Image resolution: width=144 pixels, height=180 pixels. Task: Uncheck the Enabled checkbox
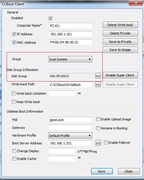click(x=50, y=18)
